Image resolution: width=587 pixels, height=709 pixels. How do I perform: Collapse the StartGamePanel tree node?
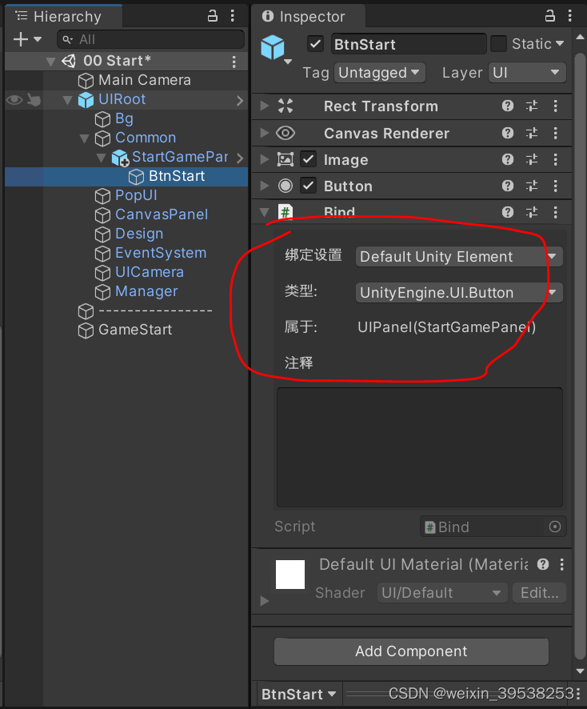(x=102, y=158)
